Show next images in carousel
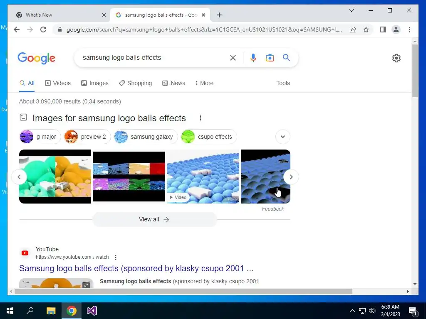The height and width of the screenshot is (319, 426). 291,177
